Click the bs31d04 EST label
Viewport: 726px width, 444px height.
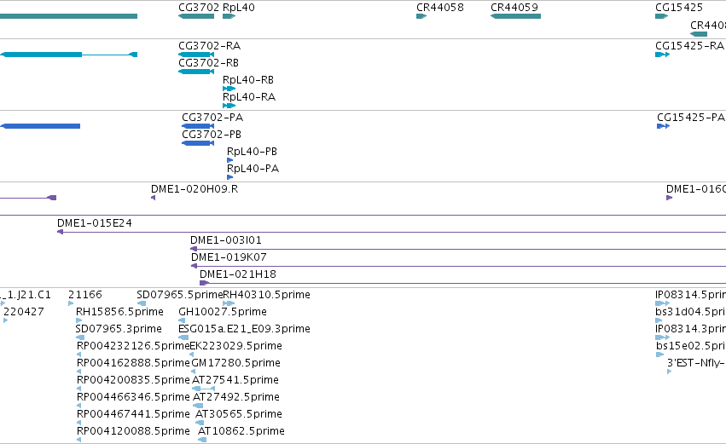point(690,312)
